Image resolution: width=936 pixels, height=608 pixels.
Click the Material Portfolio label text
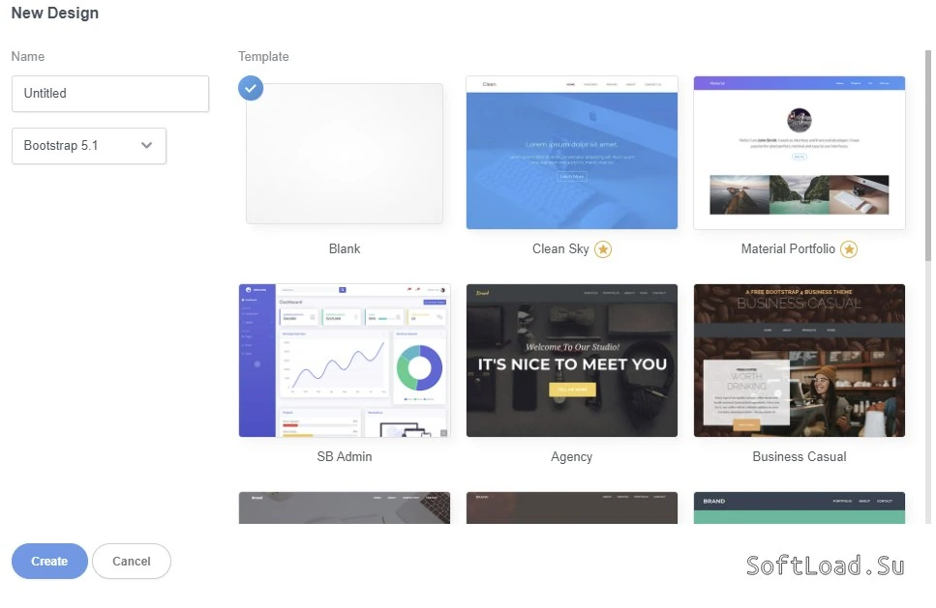tap(788, 249)
